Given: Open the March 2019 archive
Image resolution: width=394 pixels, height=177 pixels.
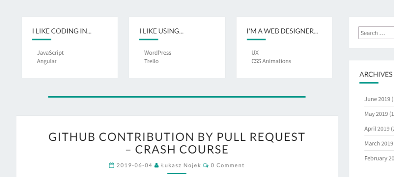Looking at the screenshot, I should click(379, 143).
